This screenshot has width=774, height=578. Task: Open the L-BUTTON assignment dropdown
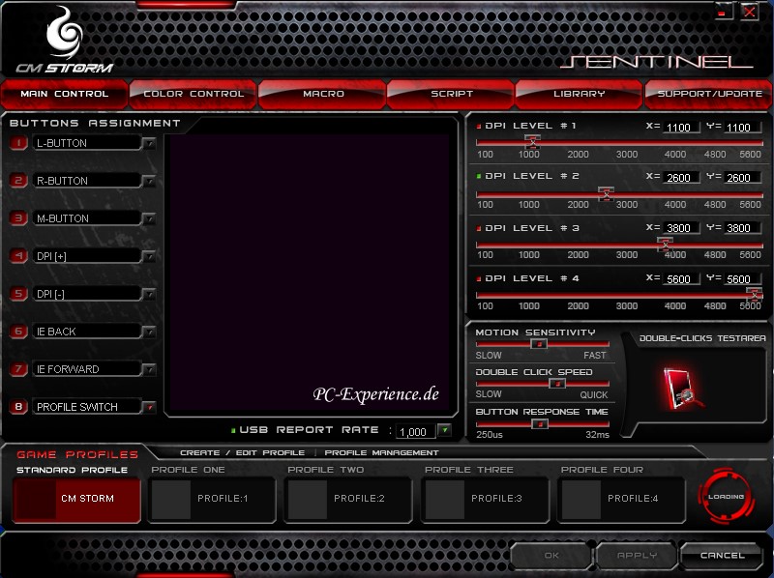(149, 143)
